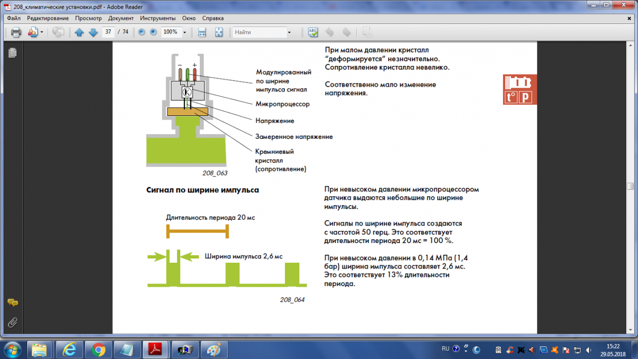Click the red temperature-pressure icon on page
Image resolution: width=638 pixels, height=359 pixels.
click(x=520, y=89)
